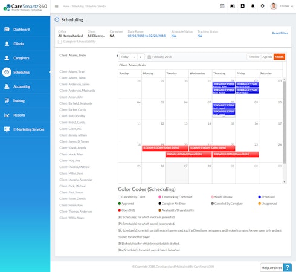The height and width of the screenshot is (272, 296).
Task: Open the Accounting section in the sidebar
Action: tap(22, 86)
